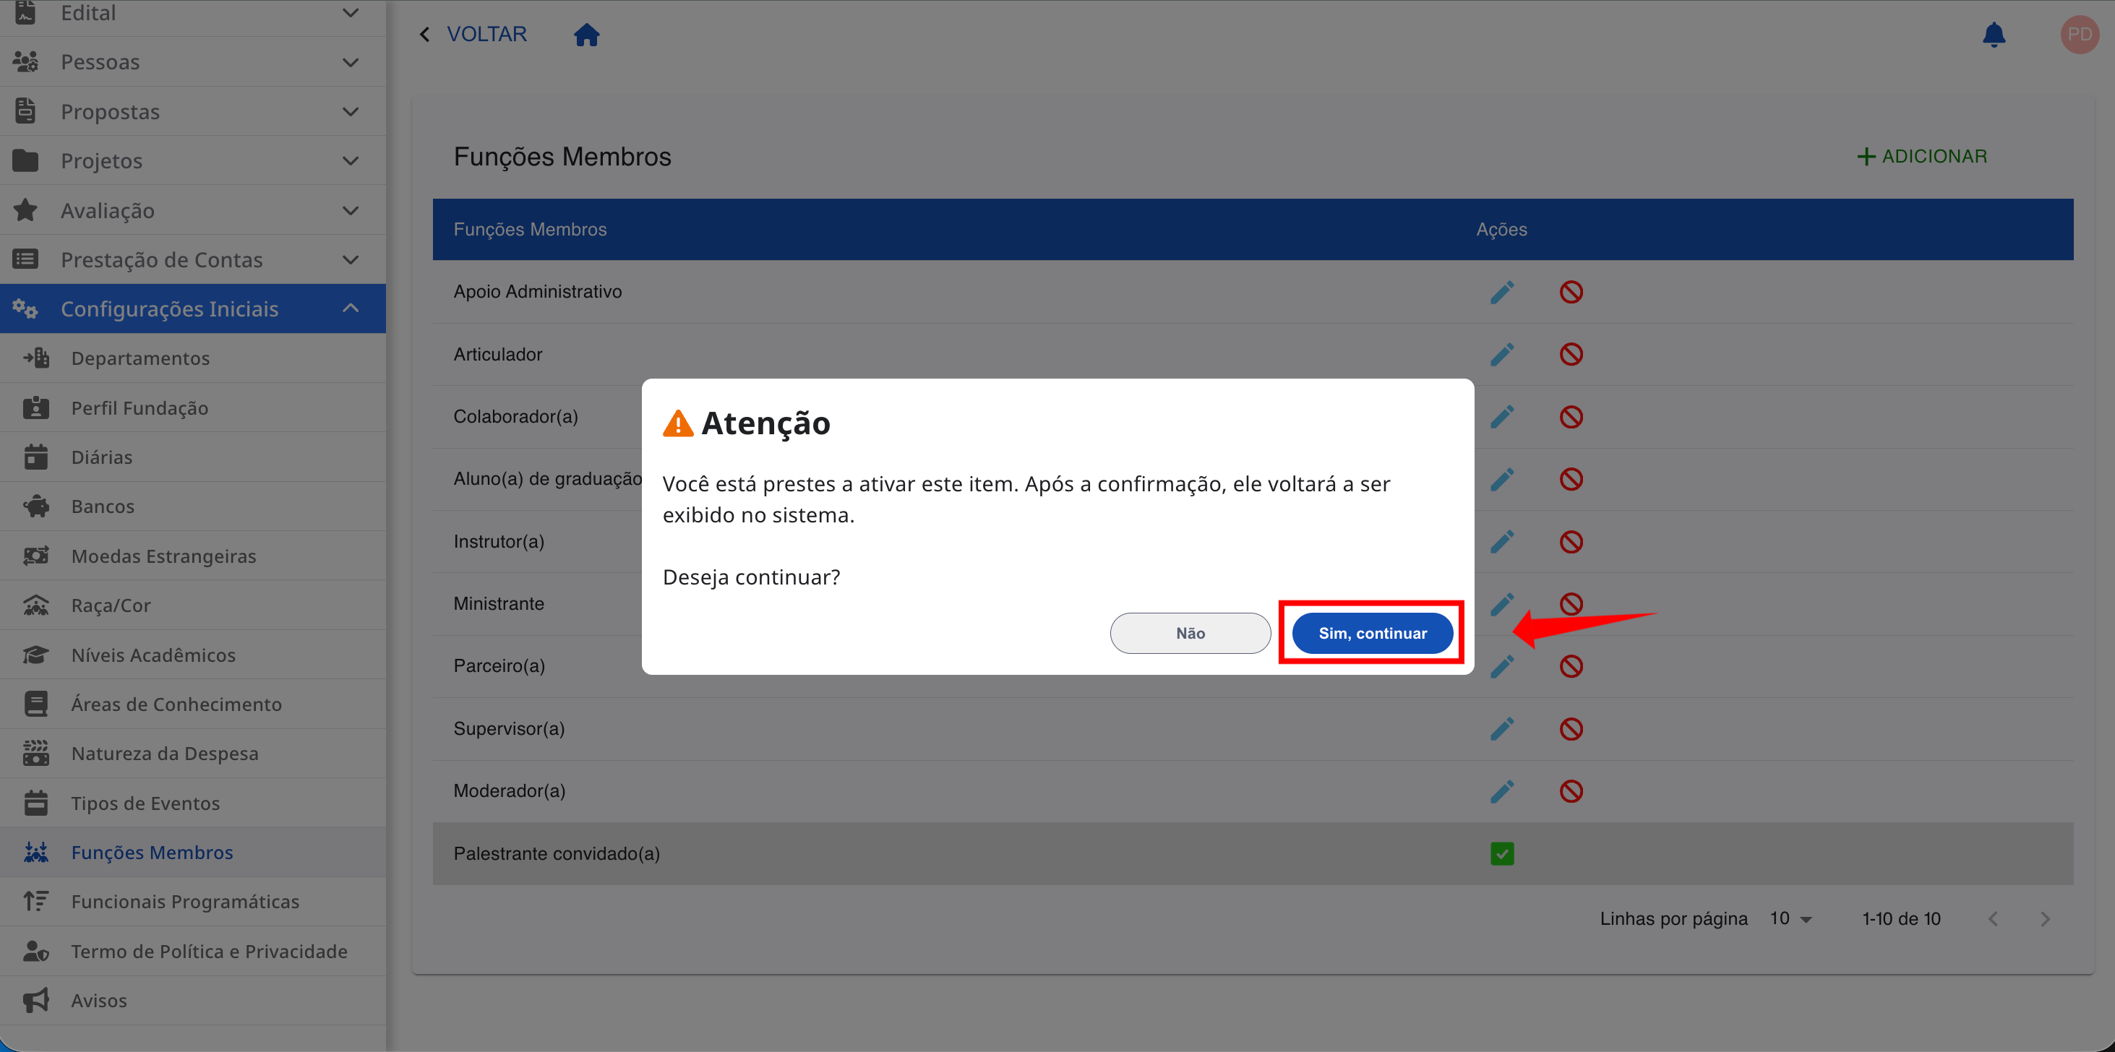Expand the Avaliação sidebar menu
The width and height of the screenshot is (2115, 1052).
[x=193, y=210]
